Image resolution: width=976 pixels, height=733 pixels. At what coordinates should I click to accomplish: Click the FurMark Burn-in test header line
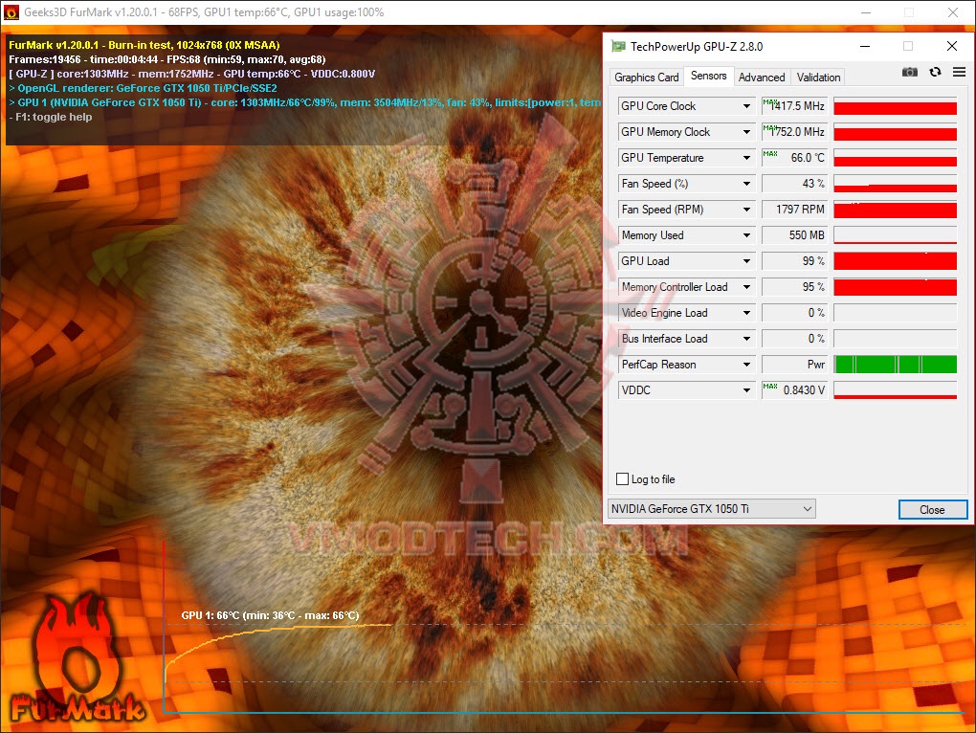click(144, 45)
